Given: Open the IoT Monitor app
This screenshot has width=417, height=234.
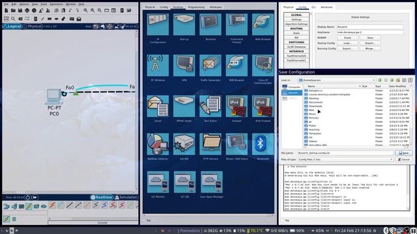Looking at the screenshot, I should [x=158, y=182].
